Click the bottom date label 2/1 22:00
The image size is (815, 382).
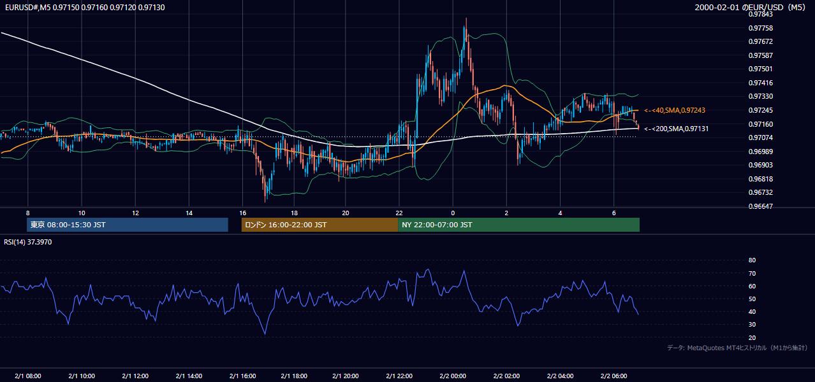399,376
